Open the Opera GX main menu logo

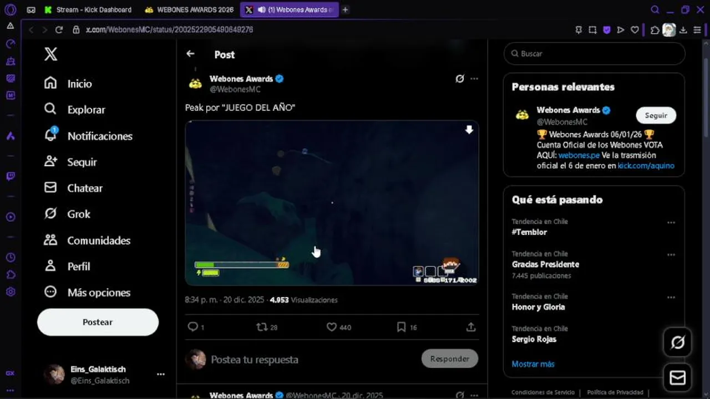10,9
